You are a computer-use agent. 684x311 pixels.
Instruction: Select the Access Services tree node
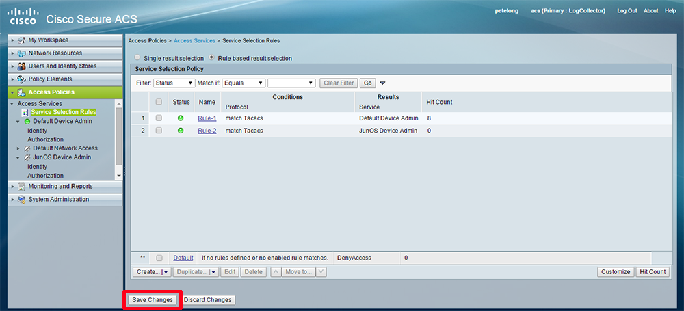coord(40,103)
